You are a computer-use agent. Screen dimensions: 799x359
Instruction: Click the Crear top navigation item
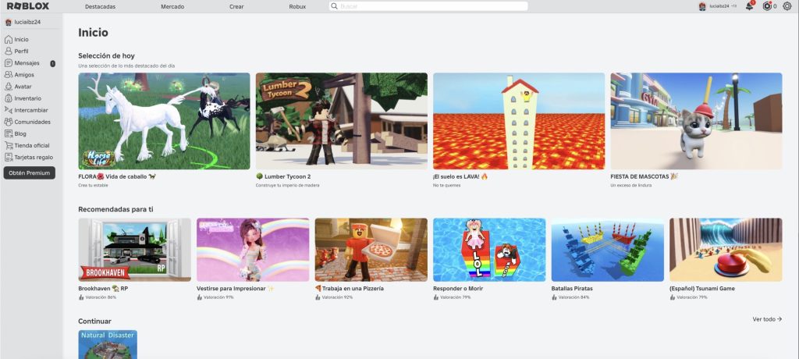[236, 6]
